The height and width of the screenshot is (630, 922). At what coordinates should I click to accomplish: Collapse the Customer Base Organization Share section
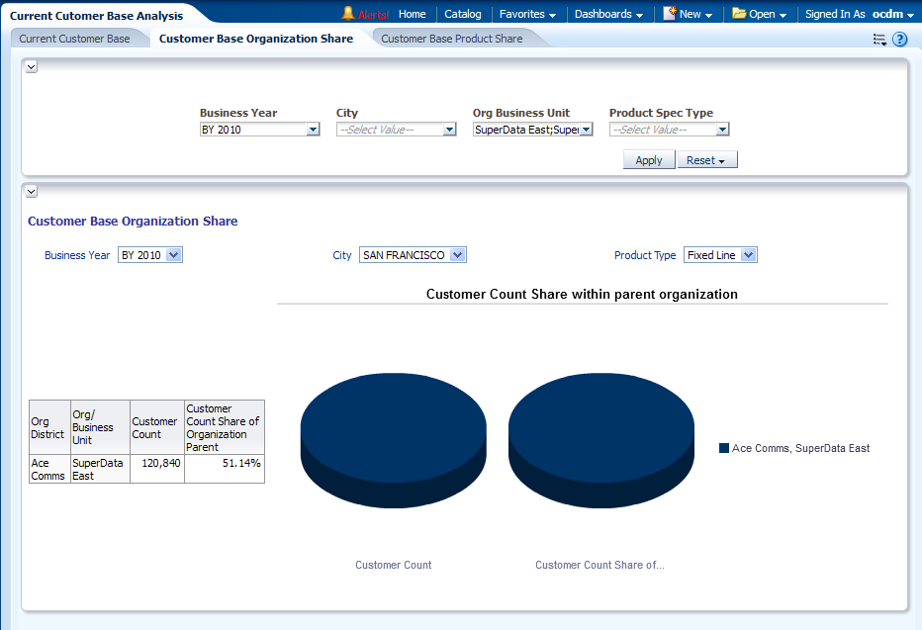coord(31,191)
